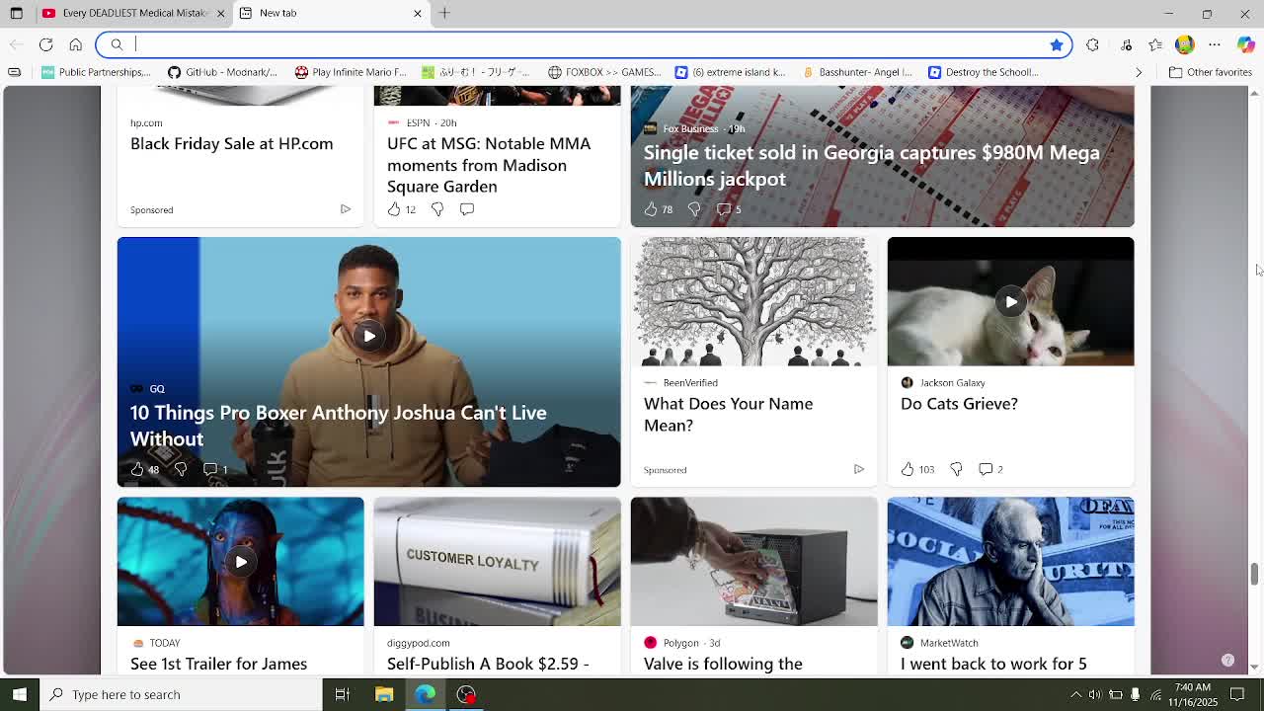
Task: Close the New tab tab
Action: (x=417, y=13)
